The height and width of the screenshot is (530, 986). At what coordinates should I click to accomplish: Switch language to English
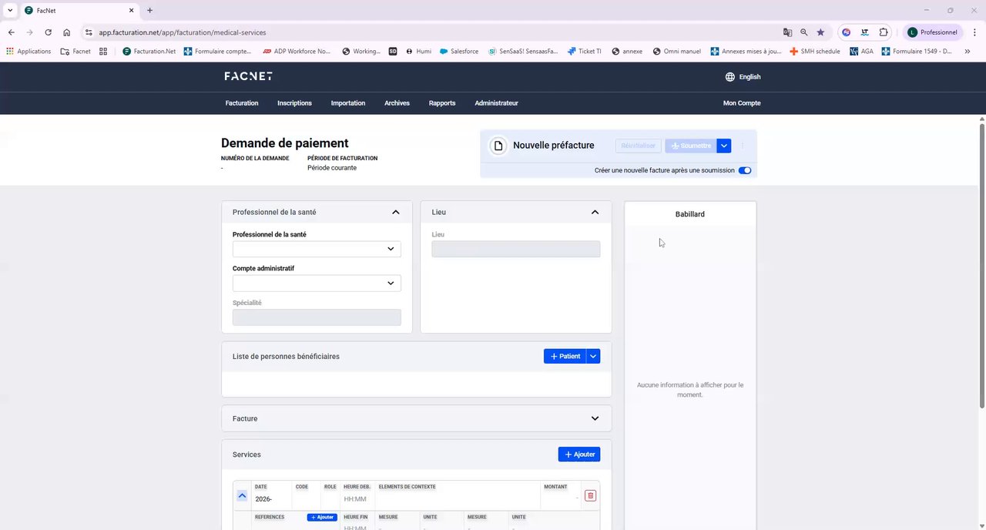click(750, 77)
